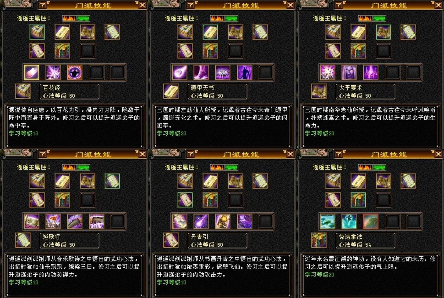This screenshot has height=298, width=444.
Task: Click the dark orb skill in 百花经 panel
Action: click(75, 72)
